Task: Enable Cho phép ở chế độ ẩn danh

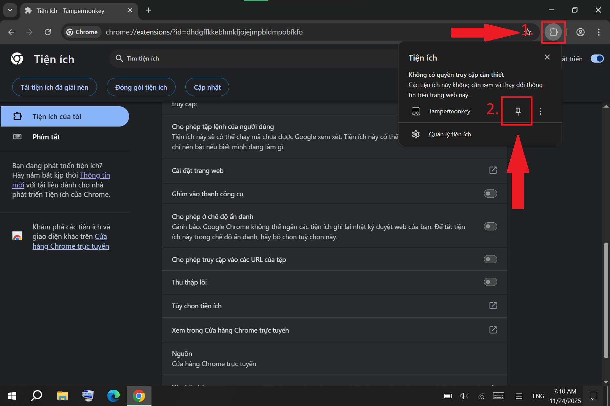Action: (490, 226)
